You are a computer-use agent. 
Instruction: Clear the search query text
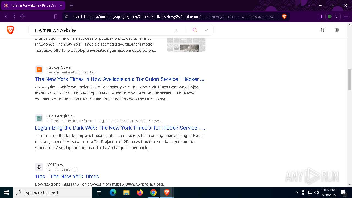point(177,30)
